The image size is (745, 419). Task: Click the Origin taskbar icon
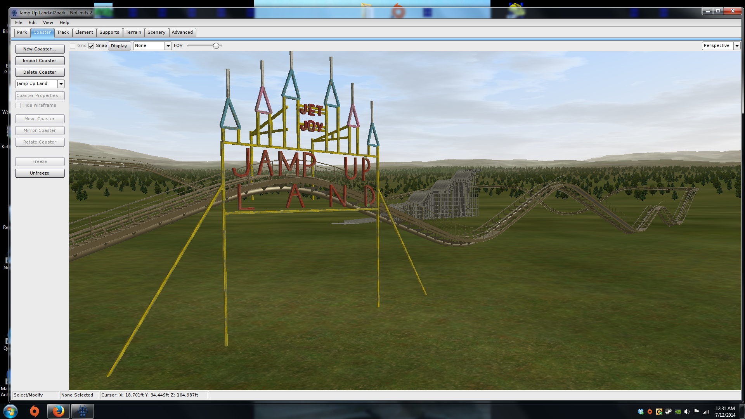point(35,411)
